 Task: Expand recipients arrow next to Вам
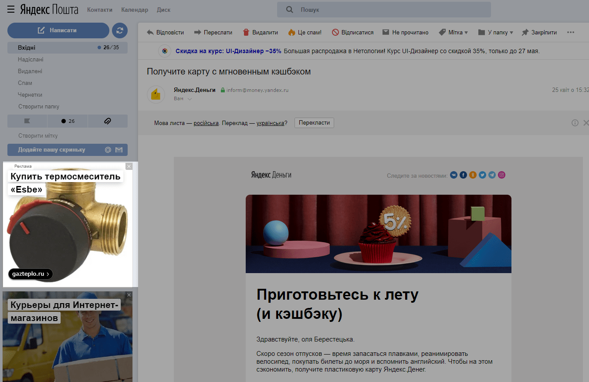click(190, 99)
